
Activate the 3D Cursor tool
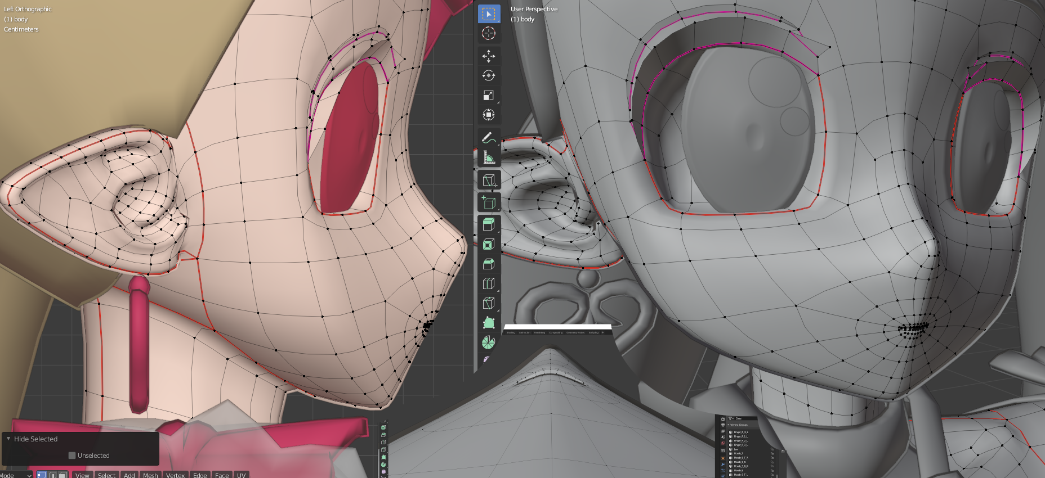(489, 33)
